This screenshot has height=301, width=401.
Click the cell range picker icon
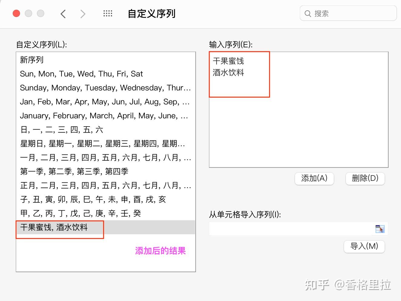click(380, 229)
